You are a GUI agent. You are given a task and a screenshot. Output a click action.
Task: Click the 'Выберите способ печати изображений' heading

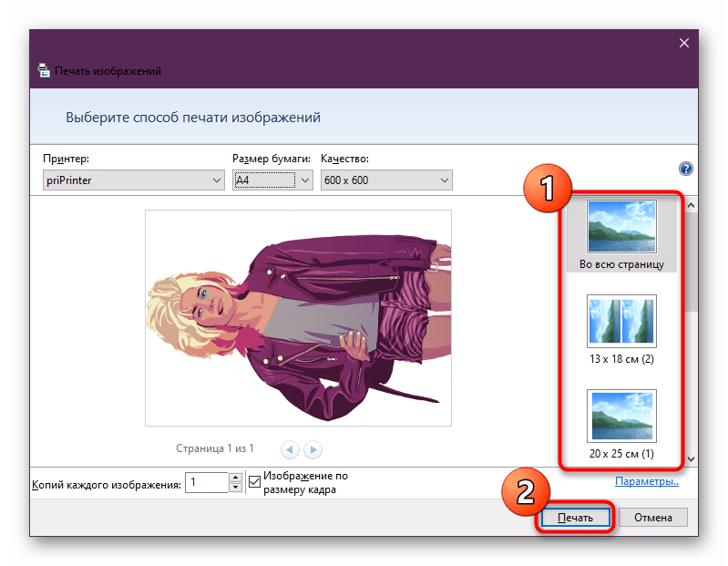tap(193, 118)
